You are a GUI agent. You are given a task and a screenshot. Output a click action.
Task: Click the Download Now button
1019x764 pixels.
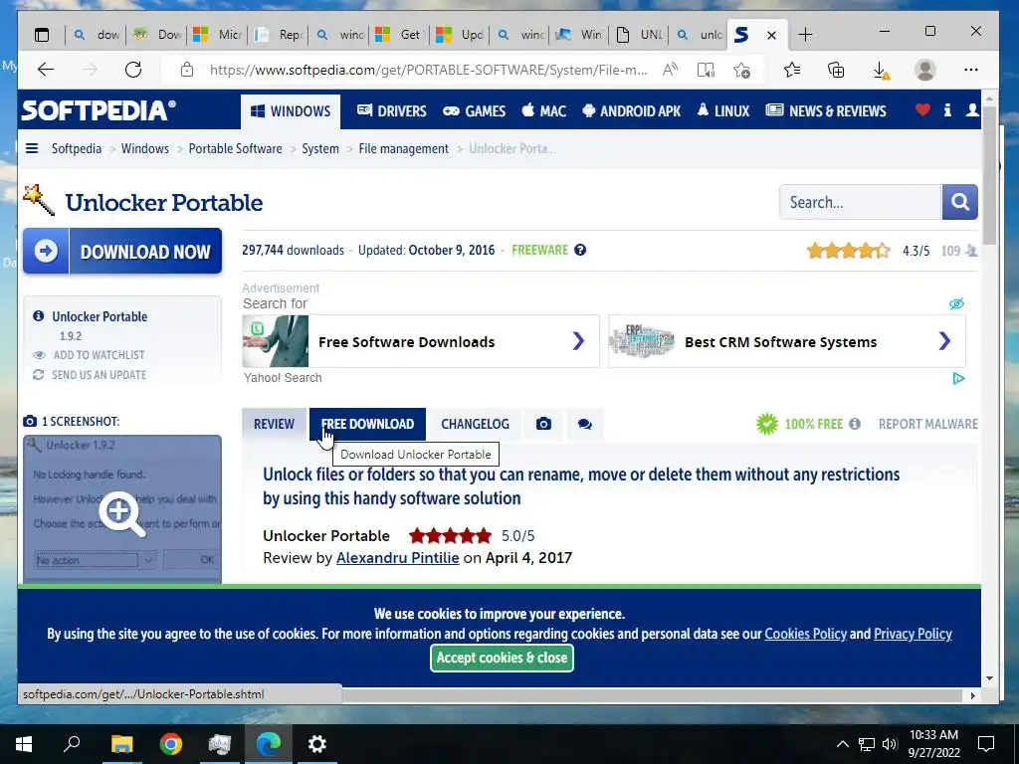[122, 251]
